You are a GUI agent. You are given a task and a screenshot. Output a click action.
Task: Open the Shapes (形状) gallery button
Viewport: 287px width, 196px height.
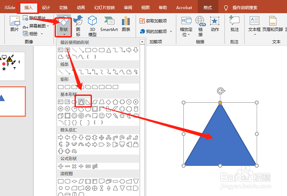(64, 26)
